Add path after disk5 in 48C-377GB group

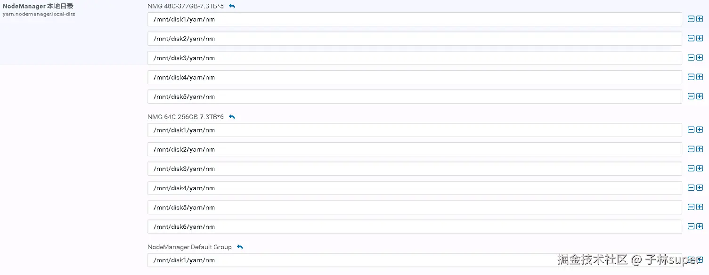pyautogui.click(x=700, y=97)
